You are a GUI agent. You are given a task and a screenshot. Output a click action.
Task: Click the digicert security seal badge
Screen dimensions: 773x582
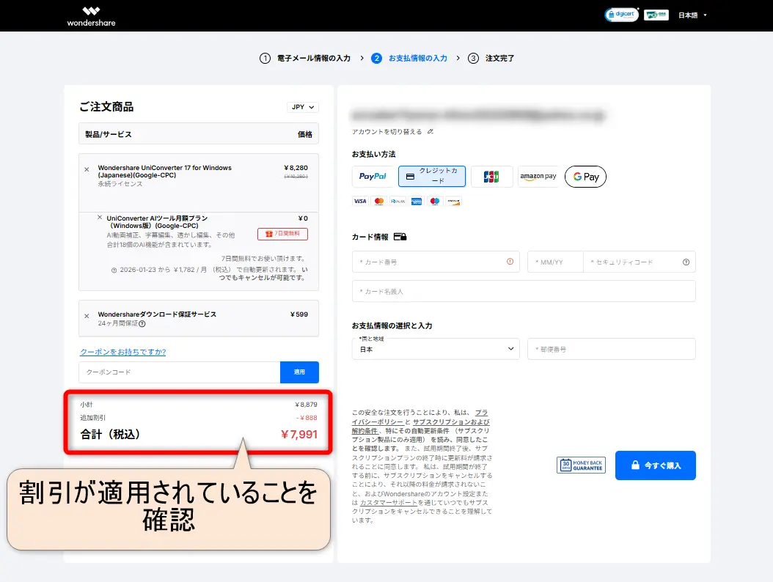point(621,14)
